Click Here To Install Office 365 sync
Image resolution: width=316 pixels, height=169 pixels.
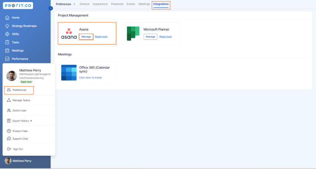coord(90,78)
